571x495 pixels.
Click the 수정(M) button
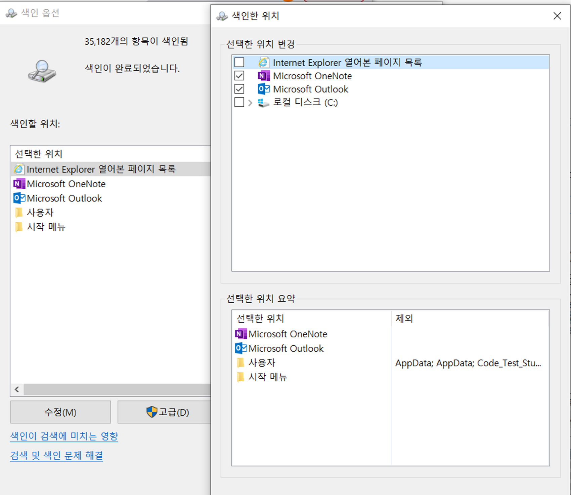tap(60, 412)
